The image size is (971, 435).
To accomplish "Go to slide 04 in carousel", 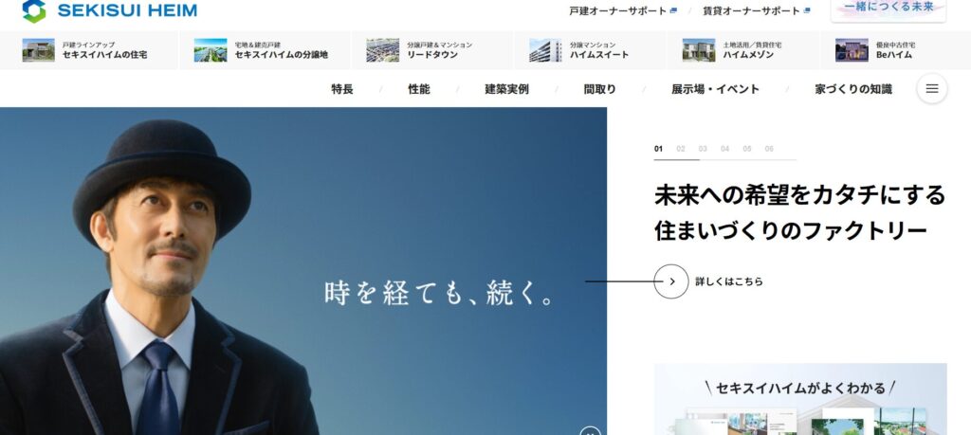I will pos(725,149).
